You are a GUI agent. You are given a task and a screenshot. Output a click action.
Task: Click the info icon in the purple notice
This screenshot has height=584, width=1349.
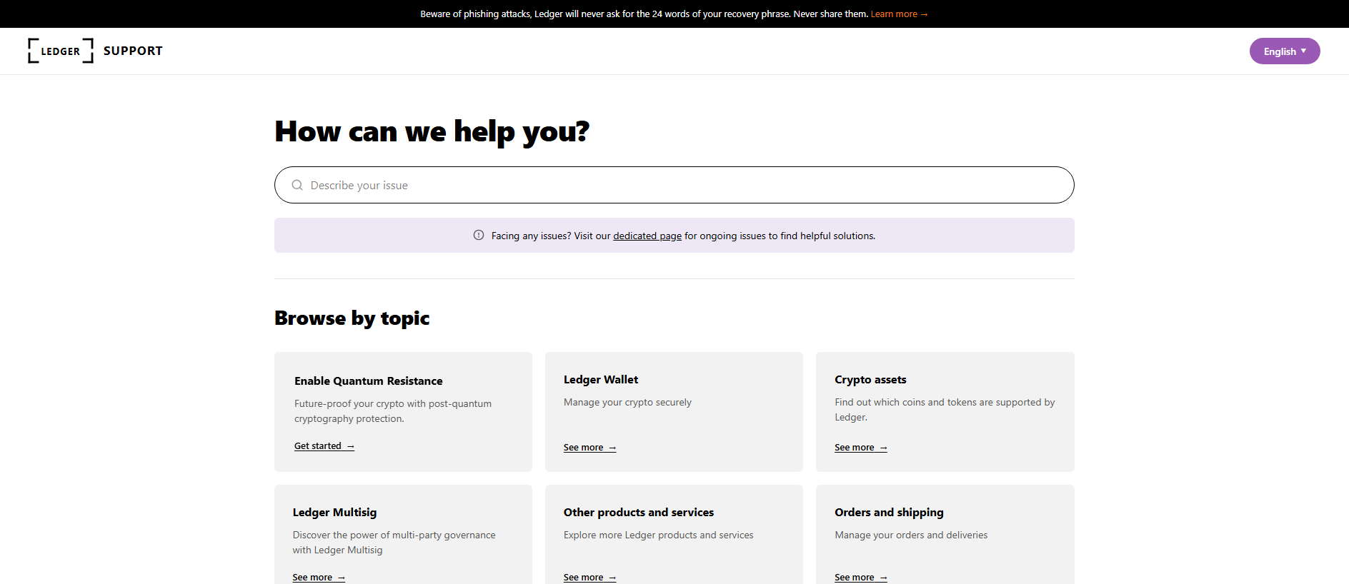click(x=479, y=235)
